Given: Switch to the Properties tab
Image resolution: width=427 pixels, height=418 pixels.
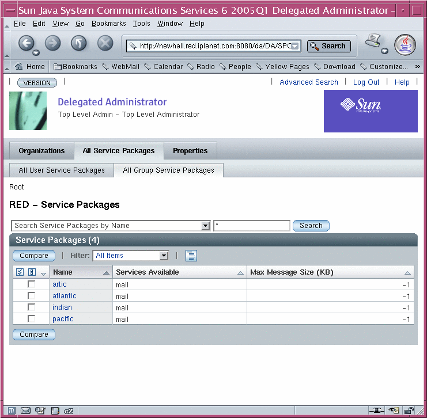Looking at the screenshot, I should tap(190, 150).
